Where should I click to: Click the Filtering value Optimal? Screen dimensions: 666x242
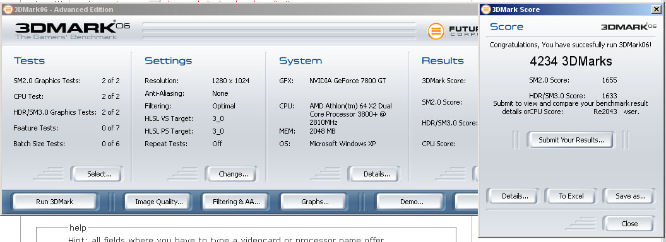[x=223, y=106]
